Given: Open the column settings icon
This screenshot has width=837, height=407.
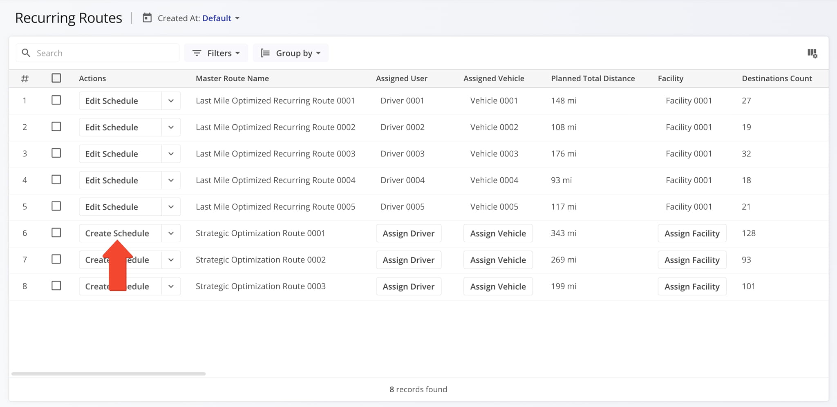Looking at the screenshot, I should tap(812, 53).
